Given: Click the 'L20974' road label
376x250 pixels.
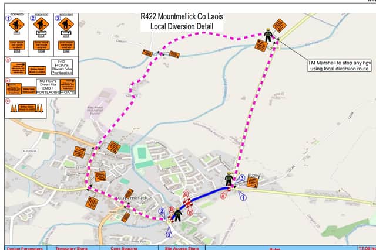Looking at the screenshot, I should tap(30, 151).
